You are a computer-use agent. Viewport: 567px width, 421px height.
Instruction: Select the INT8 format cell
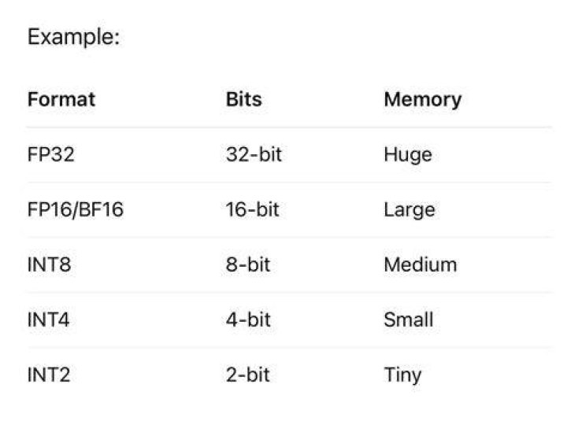49,264
